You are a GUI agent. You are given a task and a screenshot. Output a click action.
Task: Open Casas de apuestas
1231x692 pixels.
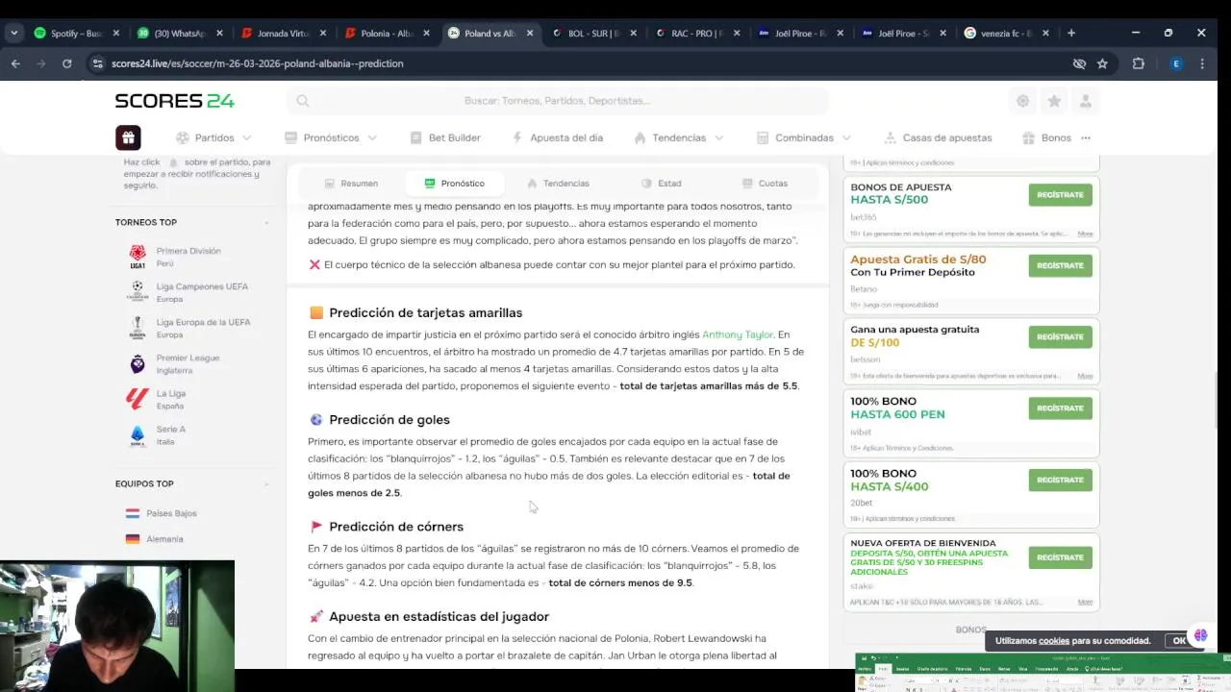pos(938,137)
